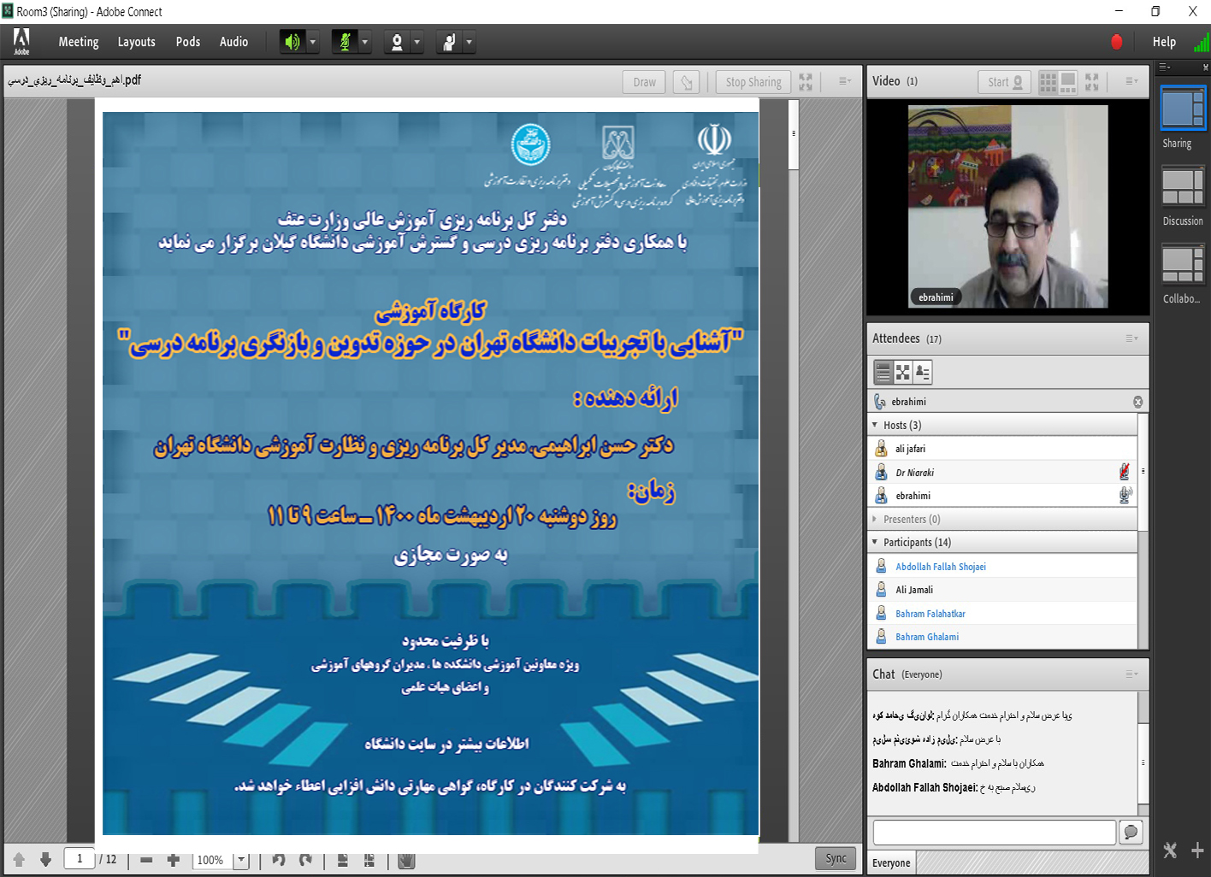Select the Discussion layout thumbnail
Viewport: 1211px width, 877px height.
tap(1182, 188)
